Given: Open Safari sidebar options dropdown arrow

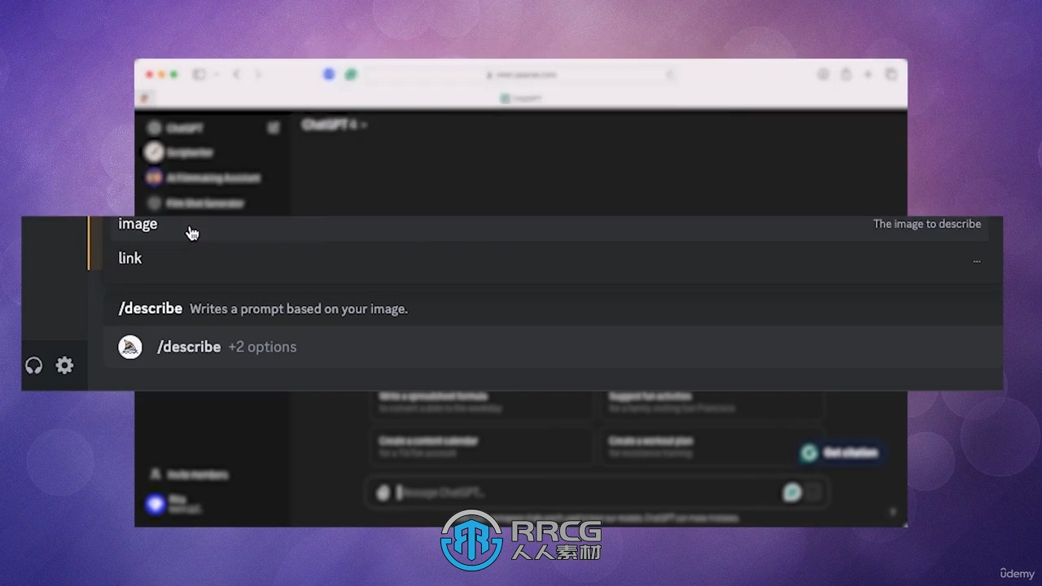Looking at the screenshot, I should point(217,75).
